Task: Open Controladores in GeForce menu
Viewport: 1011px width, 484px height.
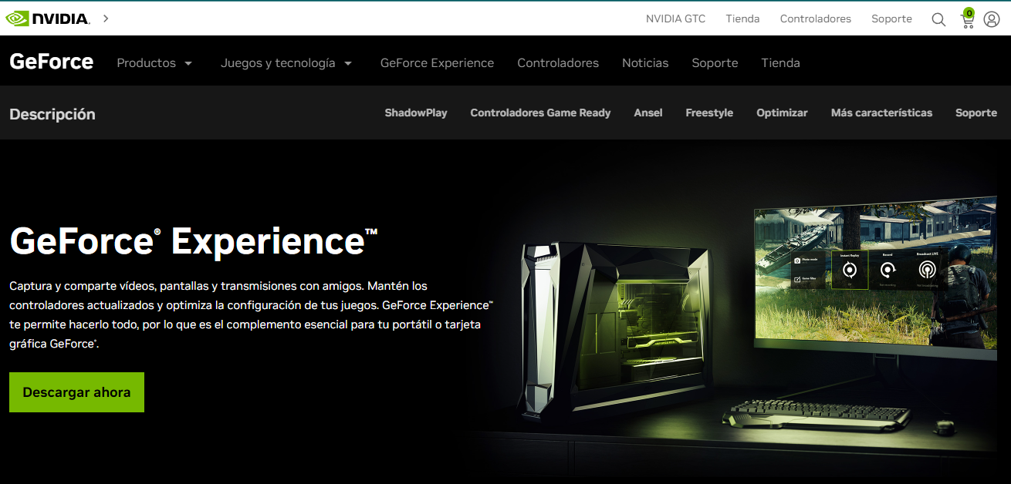Action: 558,63
